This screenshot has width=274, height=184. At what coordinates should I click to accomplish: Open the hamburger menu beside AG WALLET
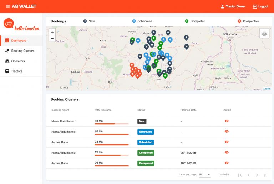click(7, 6)
